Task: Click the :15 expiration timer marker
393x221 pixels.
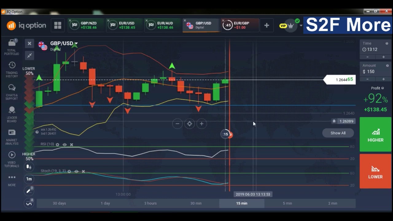Action: point(225,134)
